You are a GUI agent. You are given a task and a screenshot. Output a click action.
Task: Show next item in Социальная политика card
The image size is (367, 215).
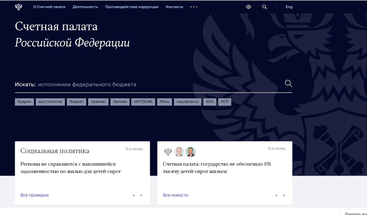point(141,195)
